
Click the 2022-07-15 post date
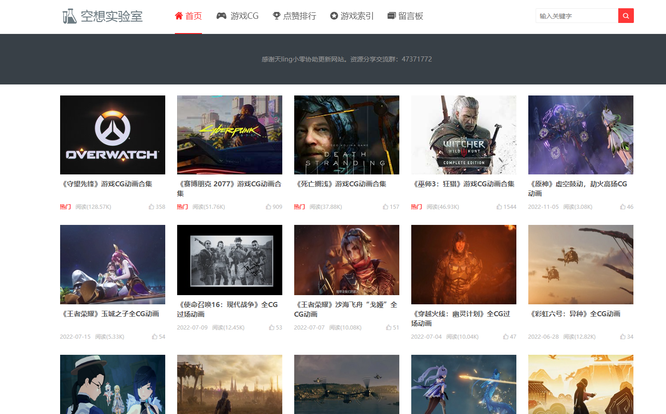click(75, 337)
